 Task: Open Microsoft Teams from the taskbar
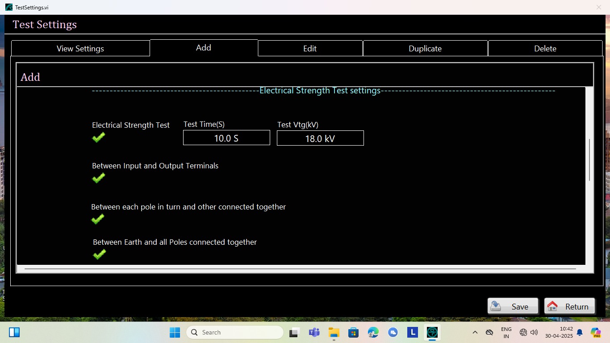point(314,332)
